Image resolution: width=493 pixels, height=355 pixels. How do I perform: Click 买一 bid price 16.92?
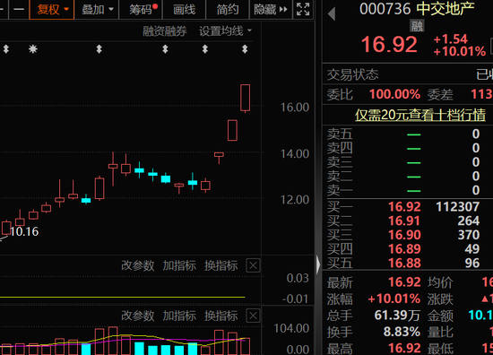point(404,206)
